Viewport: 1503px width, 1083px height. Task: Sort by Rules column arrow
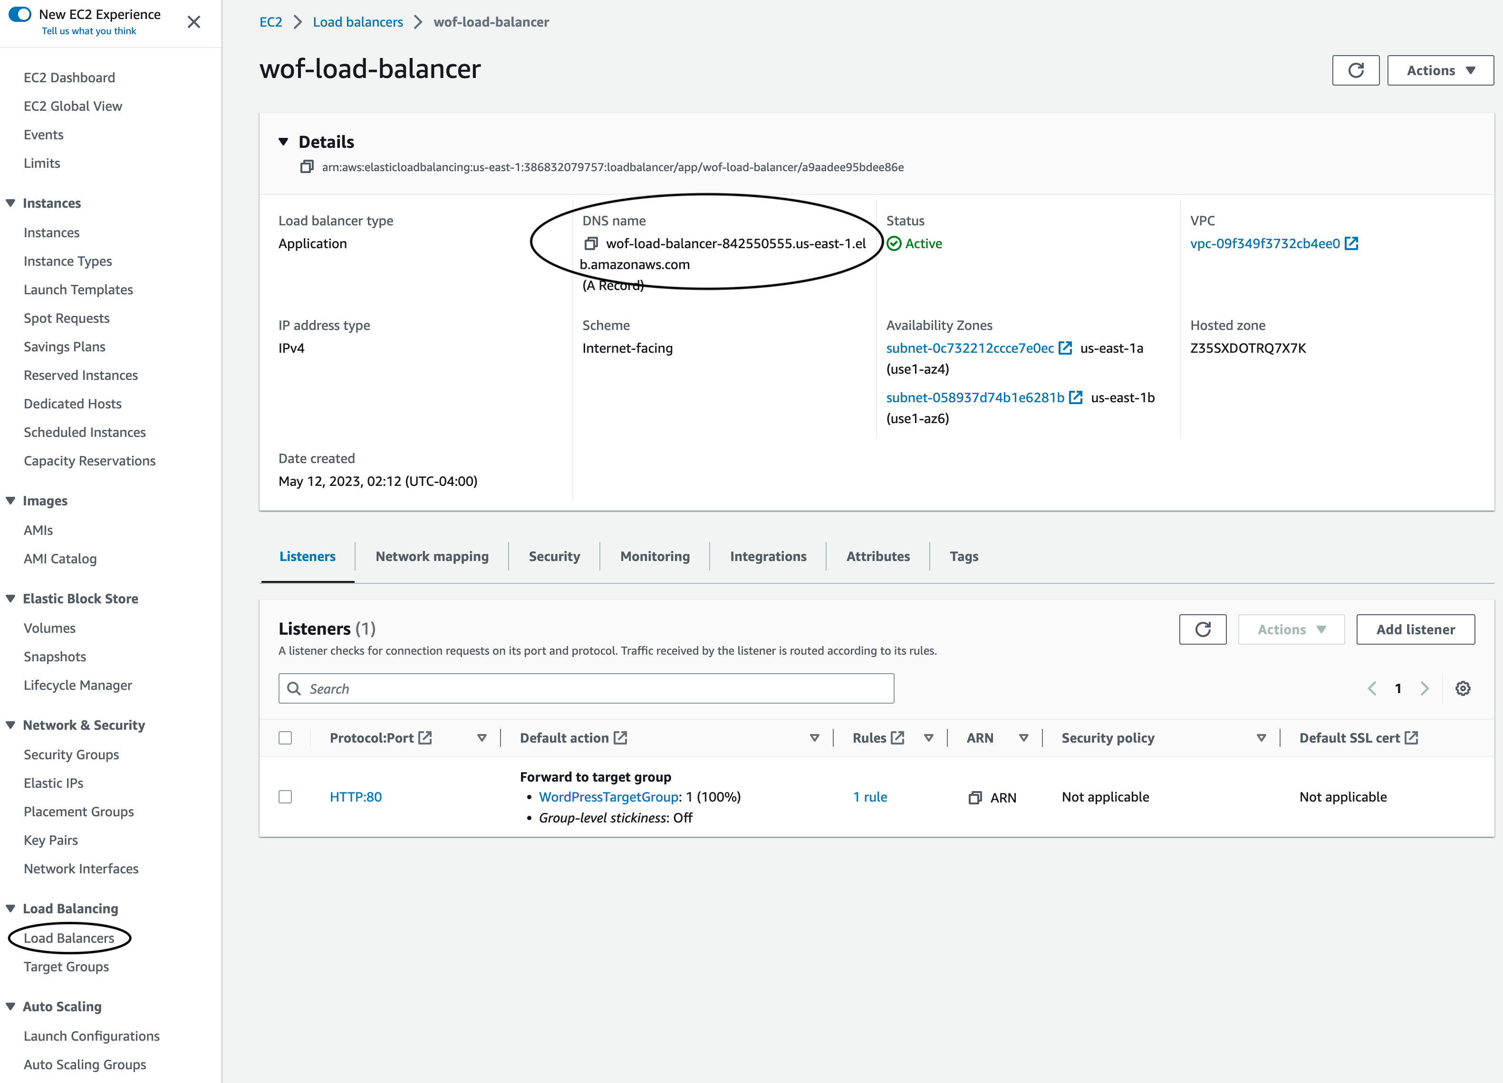coord(928,738)
